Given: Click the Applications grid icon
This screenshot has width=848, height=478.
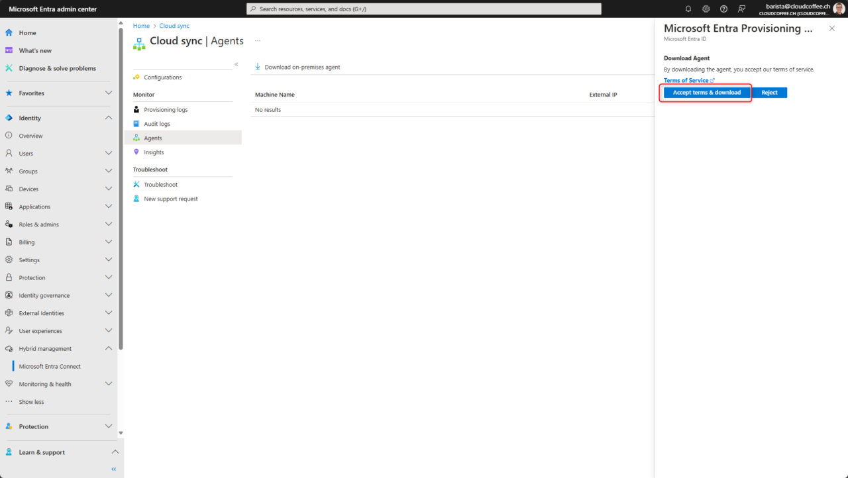Looking at the screenshot, I should (9, 207).
